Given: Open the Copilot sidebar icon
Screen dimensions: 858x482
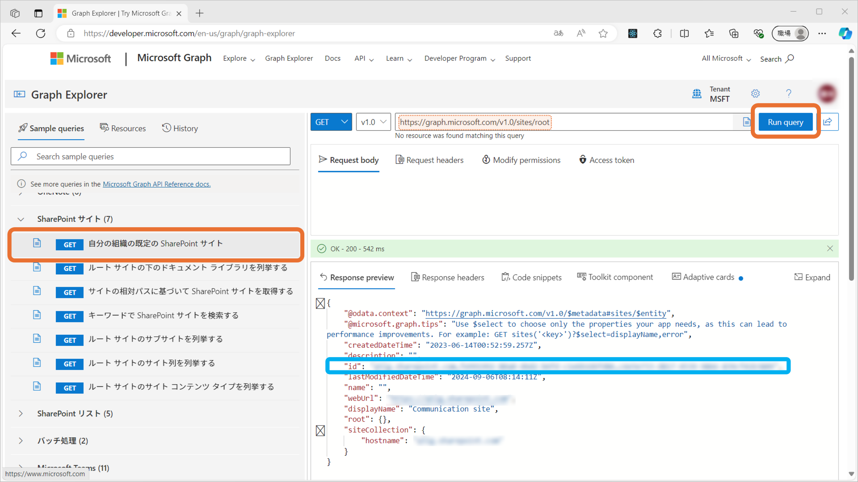Looking at the screenshot, I should (x=845, y=33).
